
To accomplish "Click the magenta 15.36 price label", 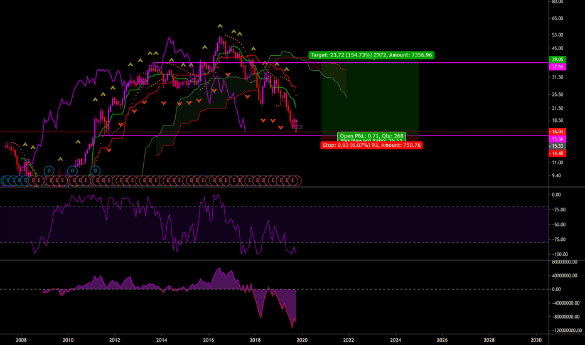I will click(557, 139).
